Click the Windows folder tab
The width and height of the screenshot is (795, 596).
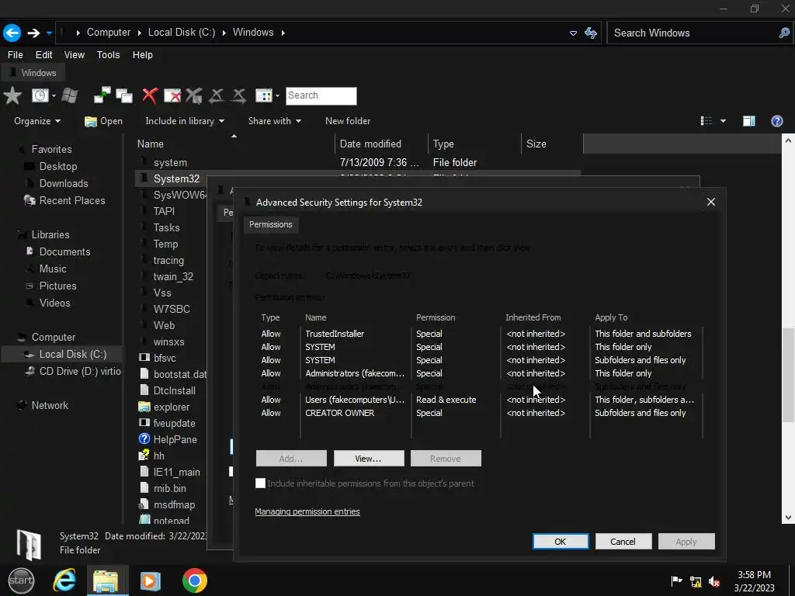click(33, 73)
